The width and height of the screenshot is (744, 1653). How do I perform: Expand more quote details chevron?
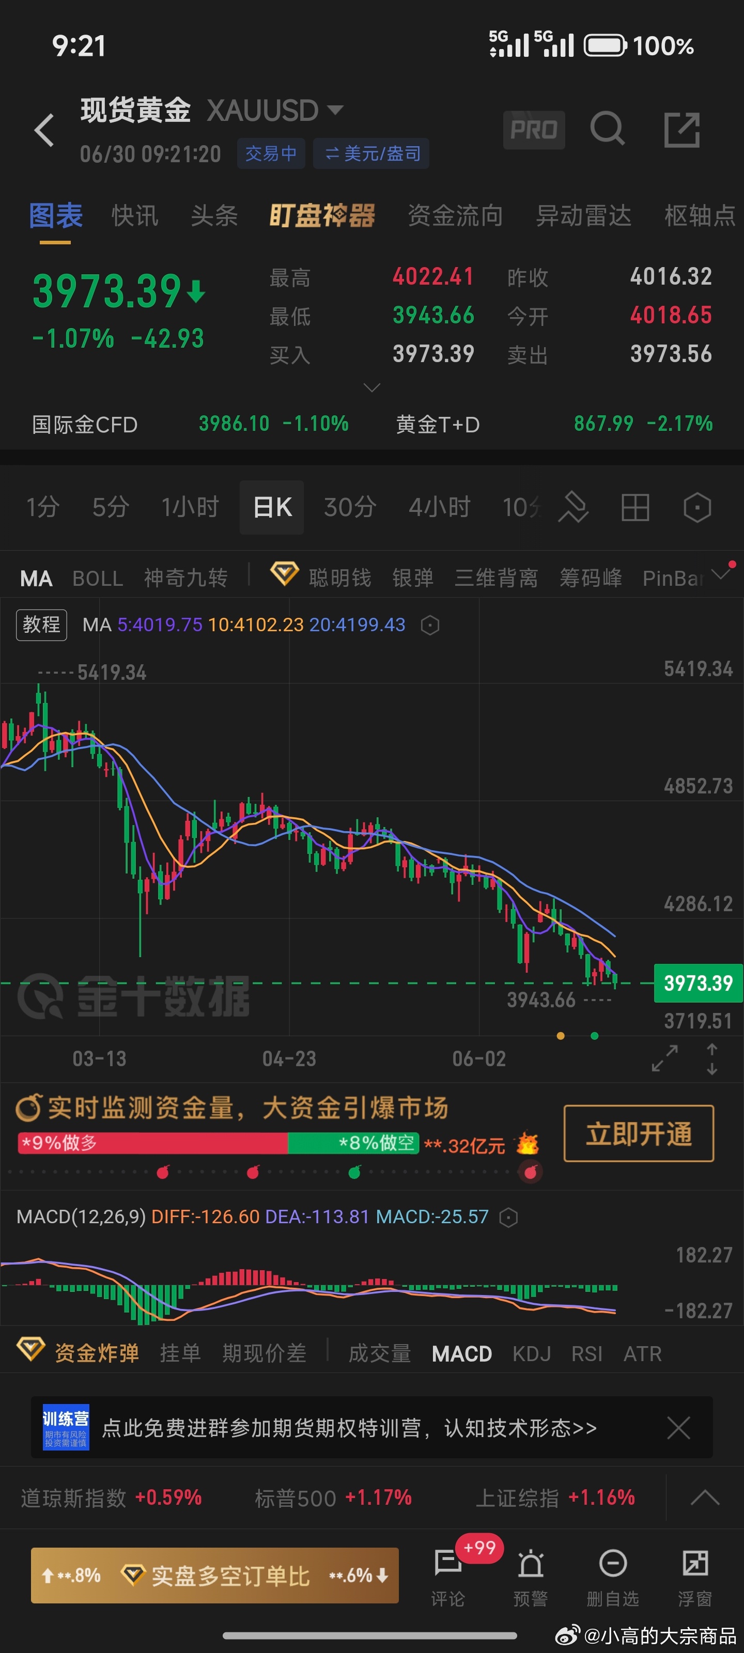click(371, 387)
